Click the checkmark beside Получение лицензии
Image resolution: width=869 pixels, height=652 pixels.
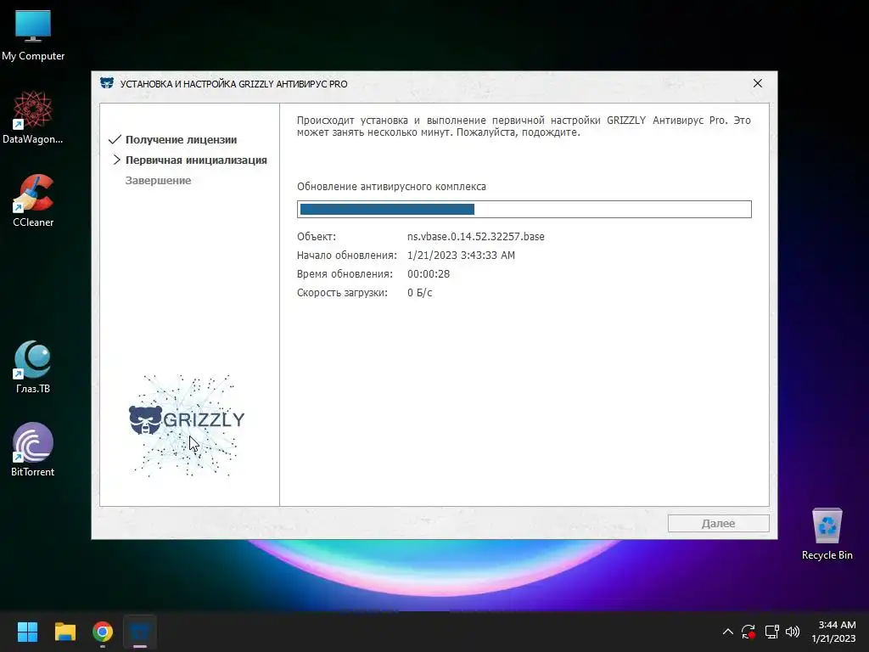point(115,140)
